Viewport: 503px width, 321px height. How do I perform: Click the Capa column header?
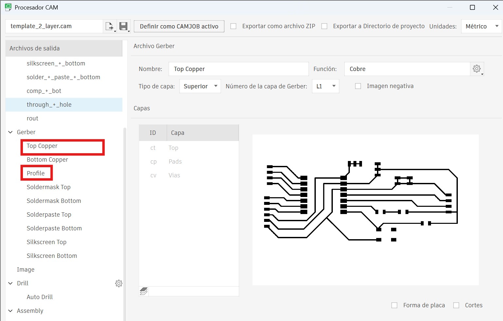(x=203, y=133)
